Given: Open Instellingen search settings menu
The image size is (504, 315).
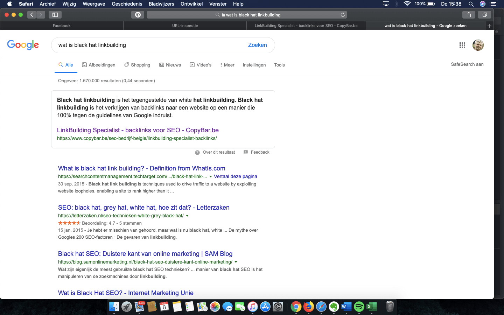Looking at the screenshot, I should tap(254, 65).
